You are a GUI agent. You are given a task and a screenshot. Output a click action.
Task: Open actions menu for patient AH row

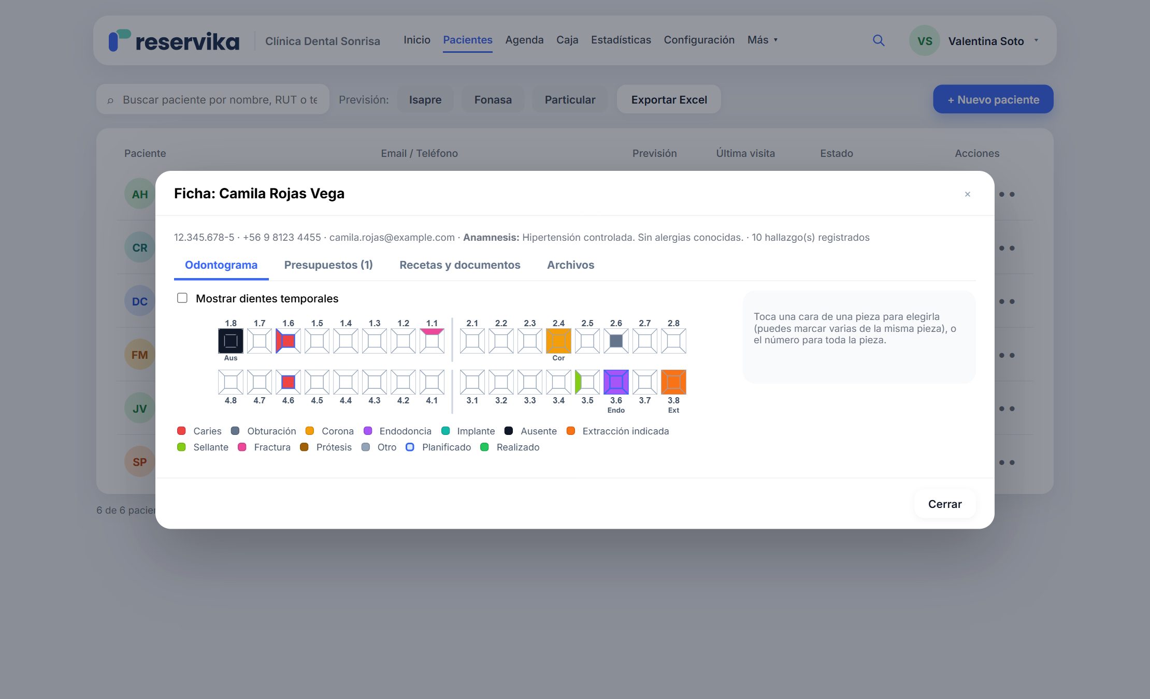click(x=1007, y=194)
